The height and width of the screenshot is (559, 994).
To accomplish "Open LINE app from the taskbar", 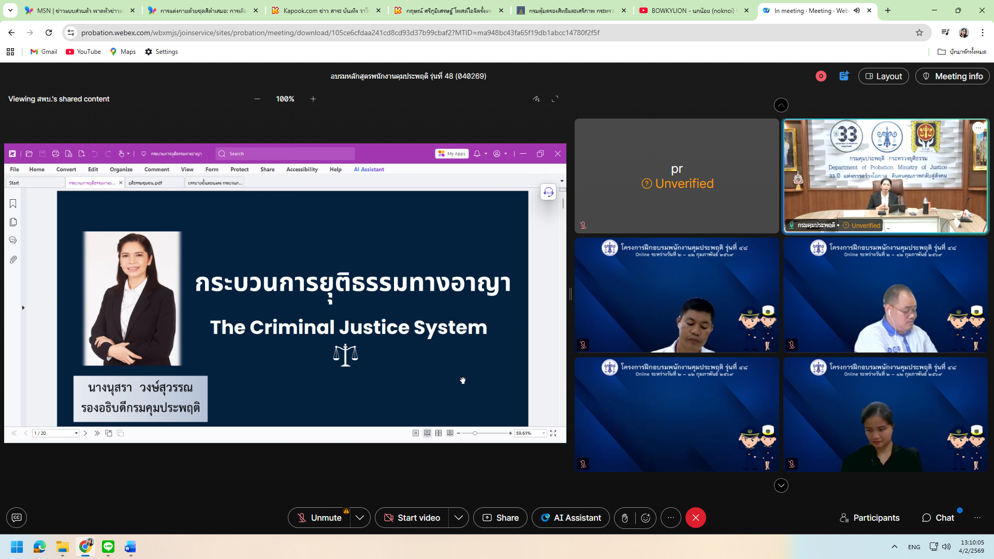I will 108,547.
